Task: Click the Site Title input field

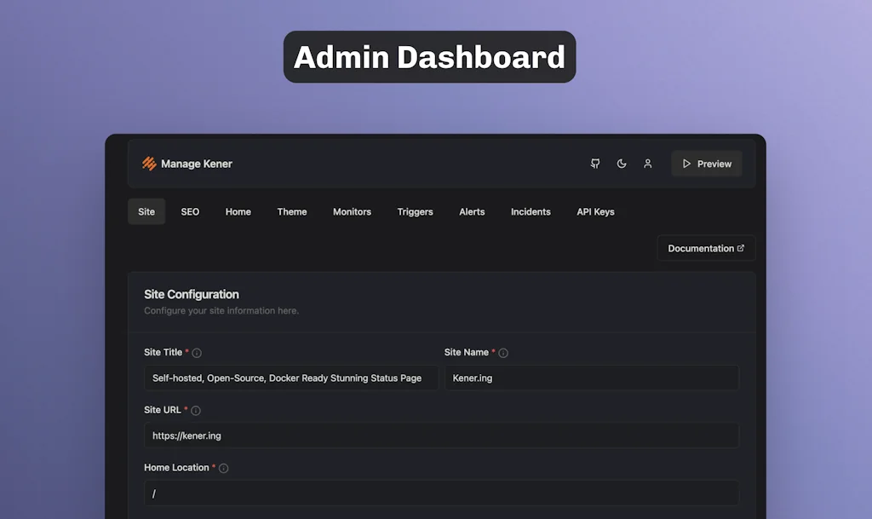Action: pos(290,378)
